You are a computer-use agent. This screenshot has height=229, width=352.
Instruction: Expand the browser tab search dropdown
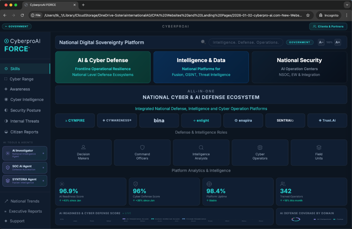347,5
